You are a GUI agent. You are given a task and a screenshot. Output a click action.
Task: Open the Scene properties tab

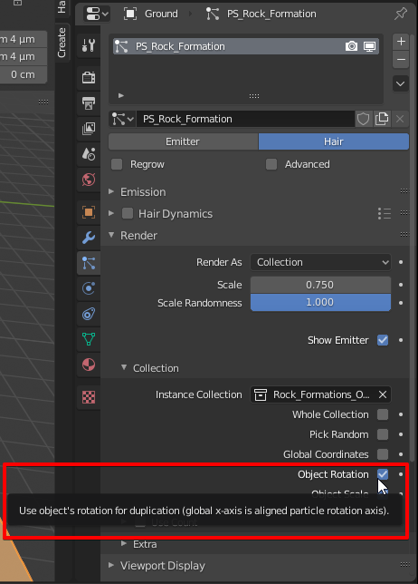(x=89, y=154)
